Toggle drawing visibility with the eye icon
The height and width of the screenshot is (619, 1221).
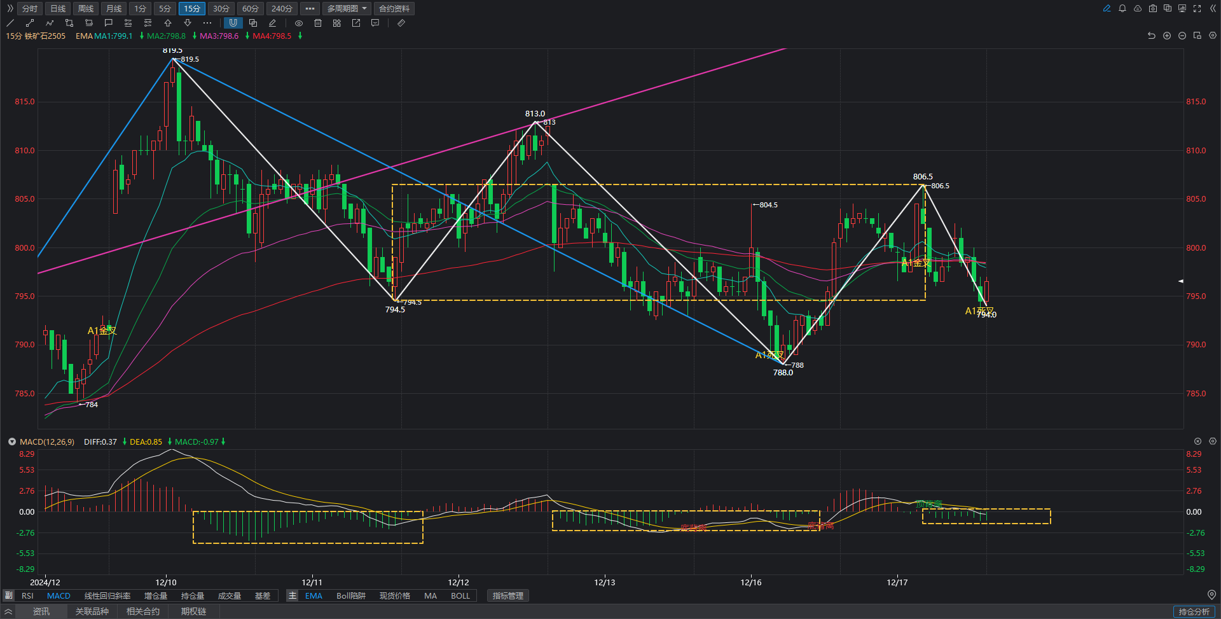(x=299, y=23)
